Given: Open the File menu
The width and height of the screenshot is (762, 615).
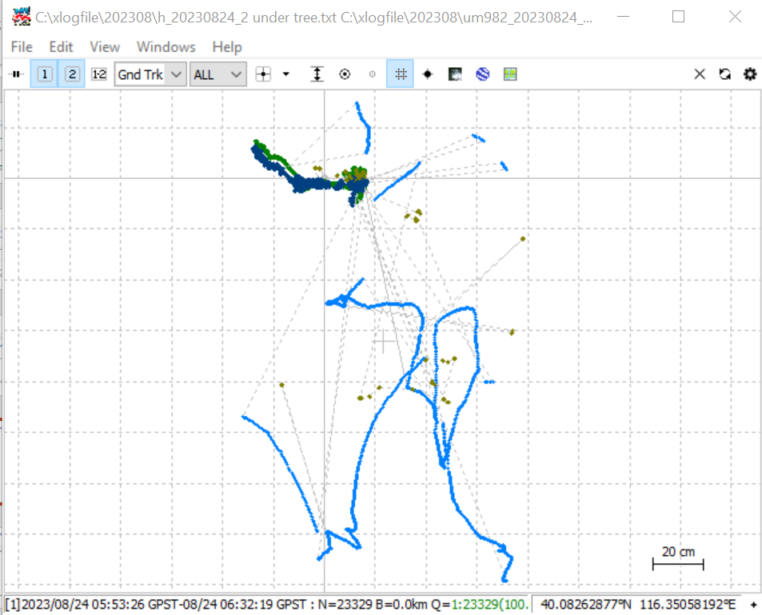Looking at the screenshot, I should (22, 47).
